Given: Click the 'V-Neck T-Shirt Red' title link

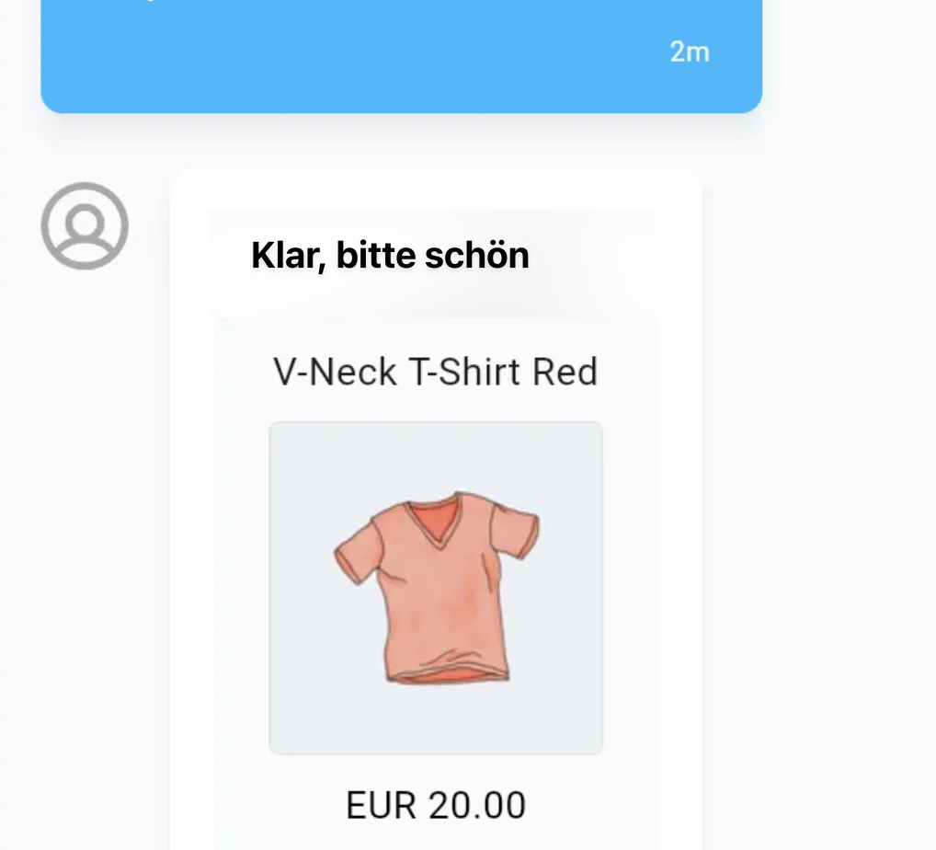Looking at the screenshot, I should click(x=434, y=372).
